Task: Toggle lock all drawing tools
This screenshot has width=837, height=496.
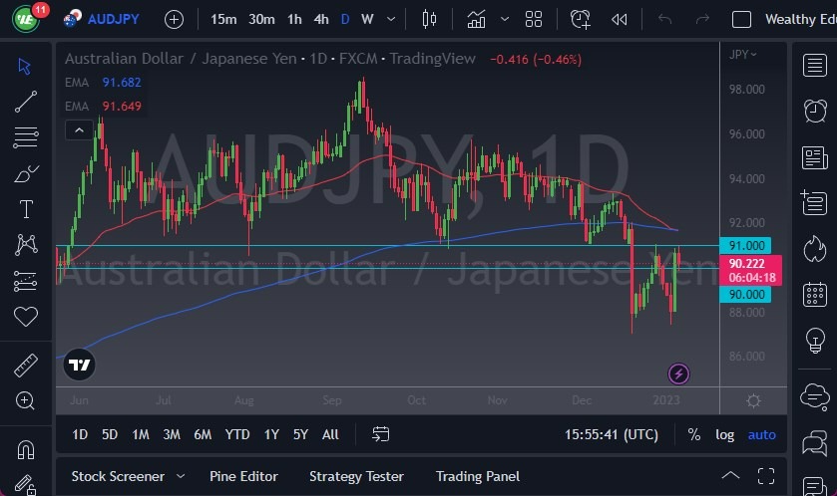Action: click(x=26, y=485)
